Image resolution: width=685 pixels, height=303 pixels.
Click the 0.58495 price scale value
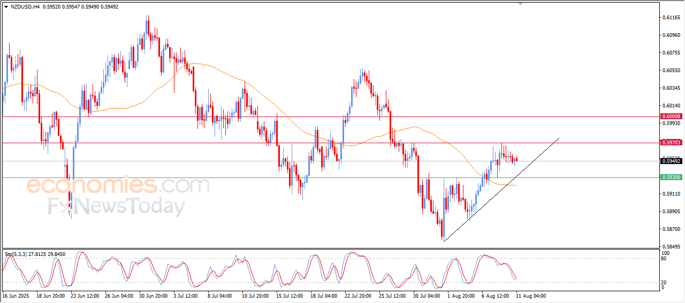[x=671, y=247]
